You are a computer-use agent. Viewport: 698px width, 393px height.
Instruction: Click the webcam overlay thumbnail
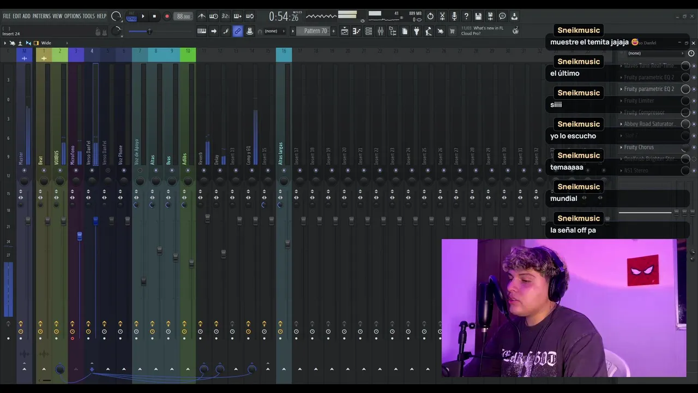coord(564,308)
